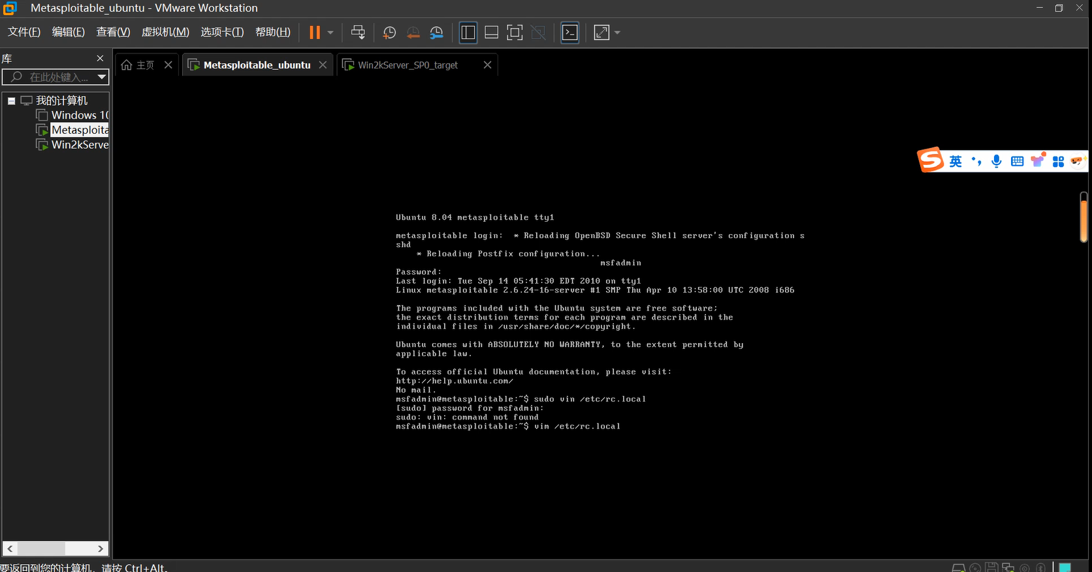Open the 文件(F) menu

click(24, 32)
